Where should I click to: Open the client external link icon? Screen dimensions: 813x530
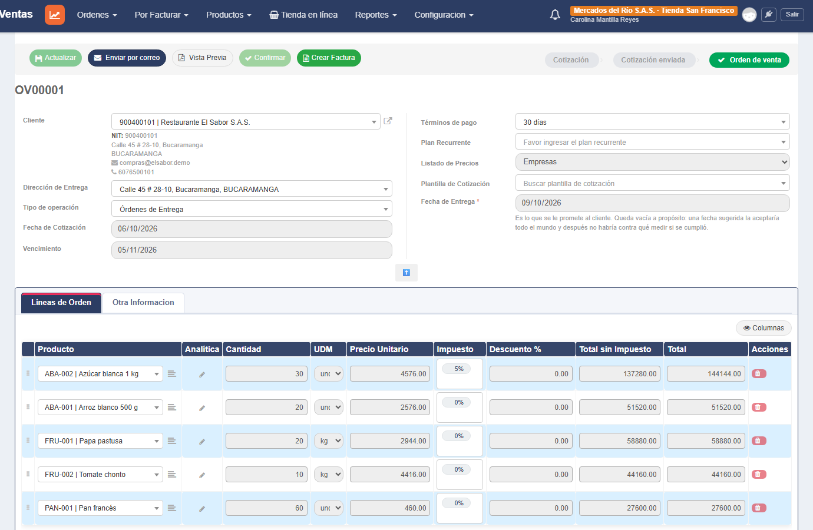(x=388, y=121)
